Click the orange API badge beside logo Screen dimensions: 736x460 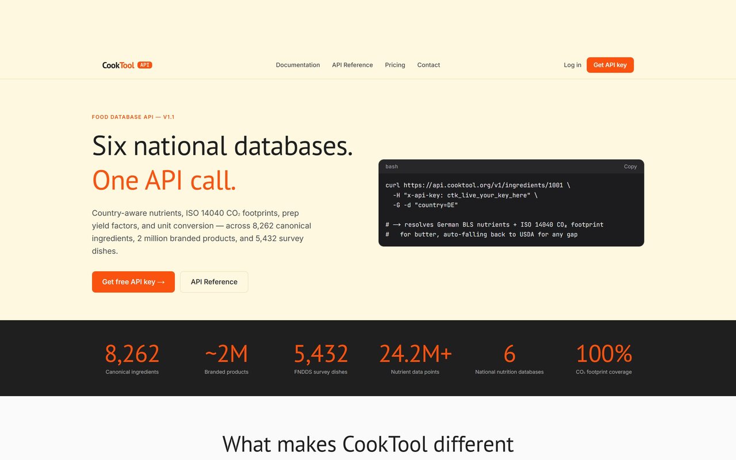click(x=145, y=65)
